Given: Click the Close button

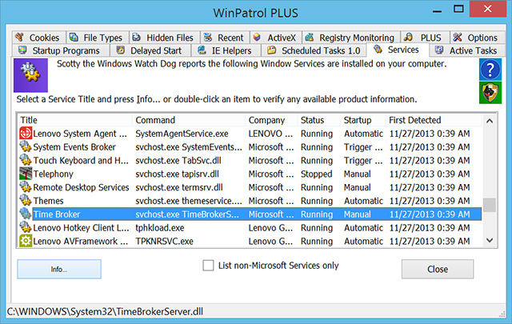Looking at the screenshot, I should coord(437,269).
